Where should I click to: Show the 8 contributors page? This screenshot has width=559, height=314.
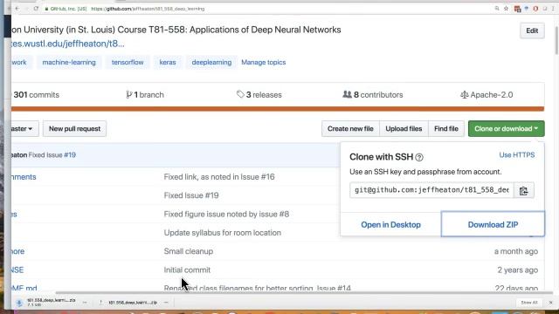click(x=378, y=95)
